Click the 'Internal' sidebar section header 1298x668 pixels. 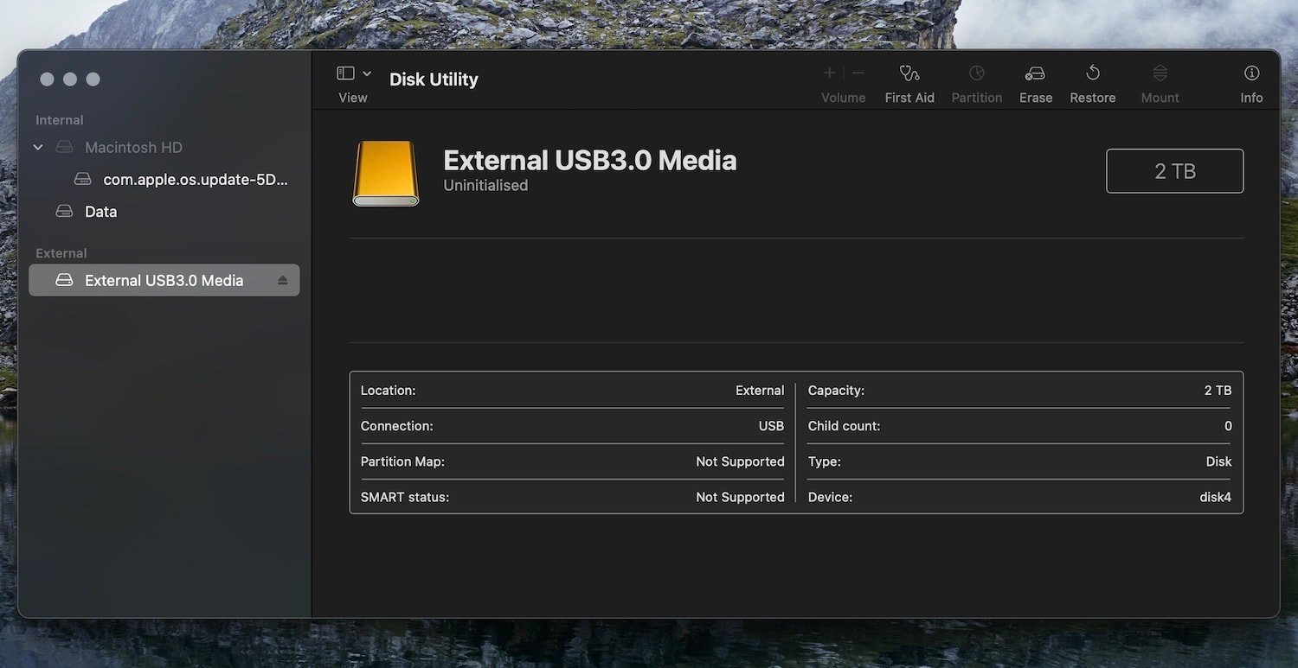pyautogui.click(x=60, y=120)
